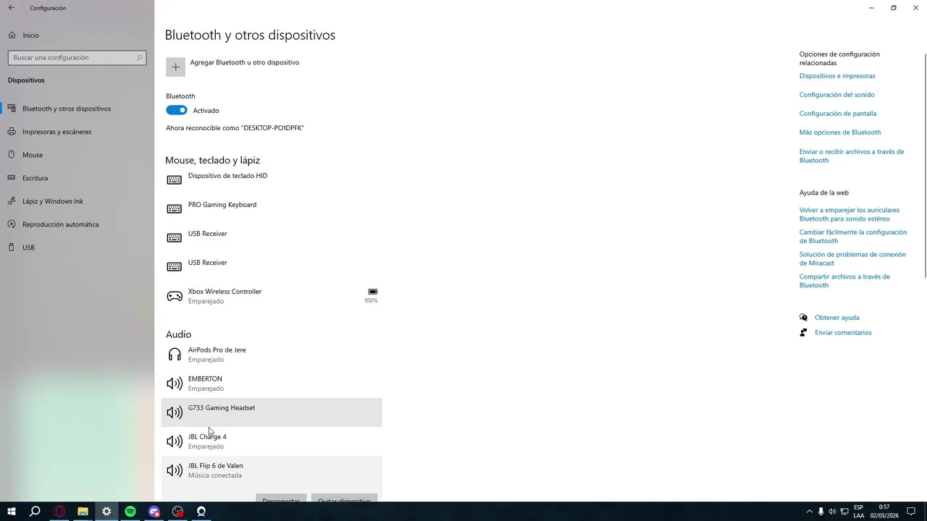Click the 'Buscar una configuración' search field
Image resolution: width=927 pixels, height=521 pixels.
(77, 57)
